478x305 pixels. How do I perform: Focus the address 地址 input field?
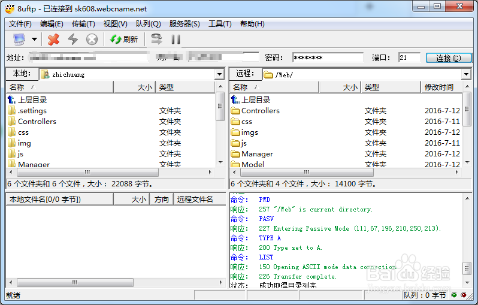tap(88, 57)
